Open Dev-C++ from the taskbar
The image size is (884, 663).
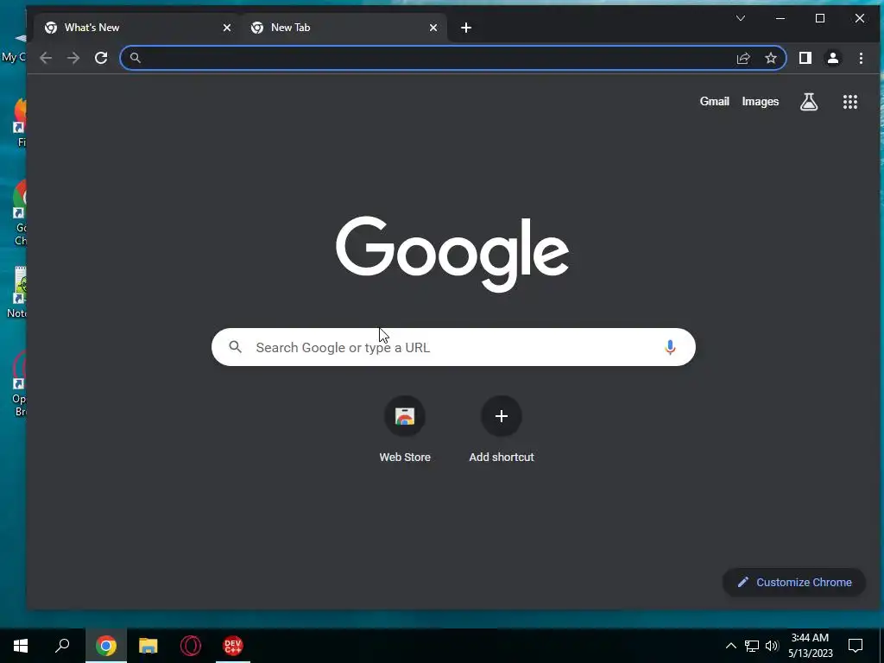click(x=233, y=646)
